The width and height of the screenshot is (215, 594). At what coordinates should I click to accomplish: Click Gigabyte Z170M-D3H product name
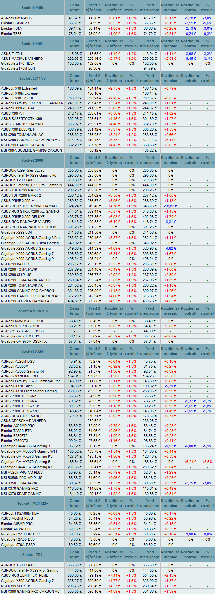click(18, 68)
